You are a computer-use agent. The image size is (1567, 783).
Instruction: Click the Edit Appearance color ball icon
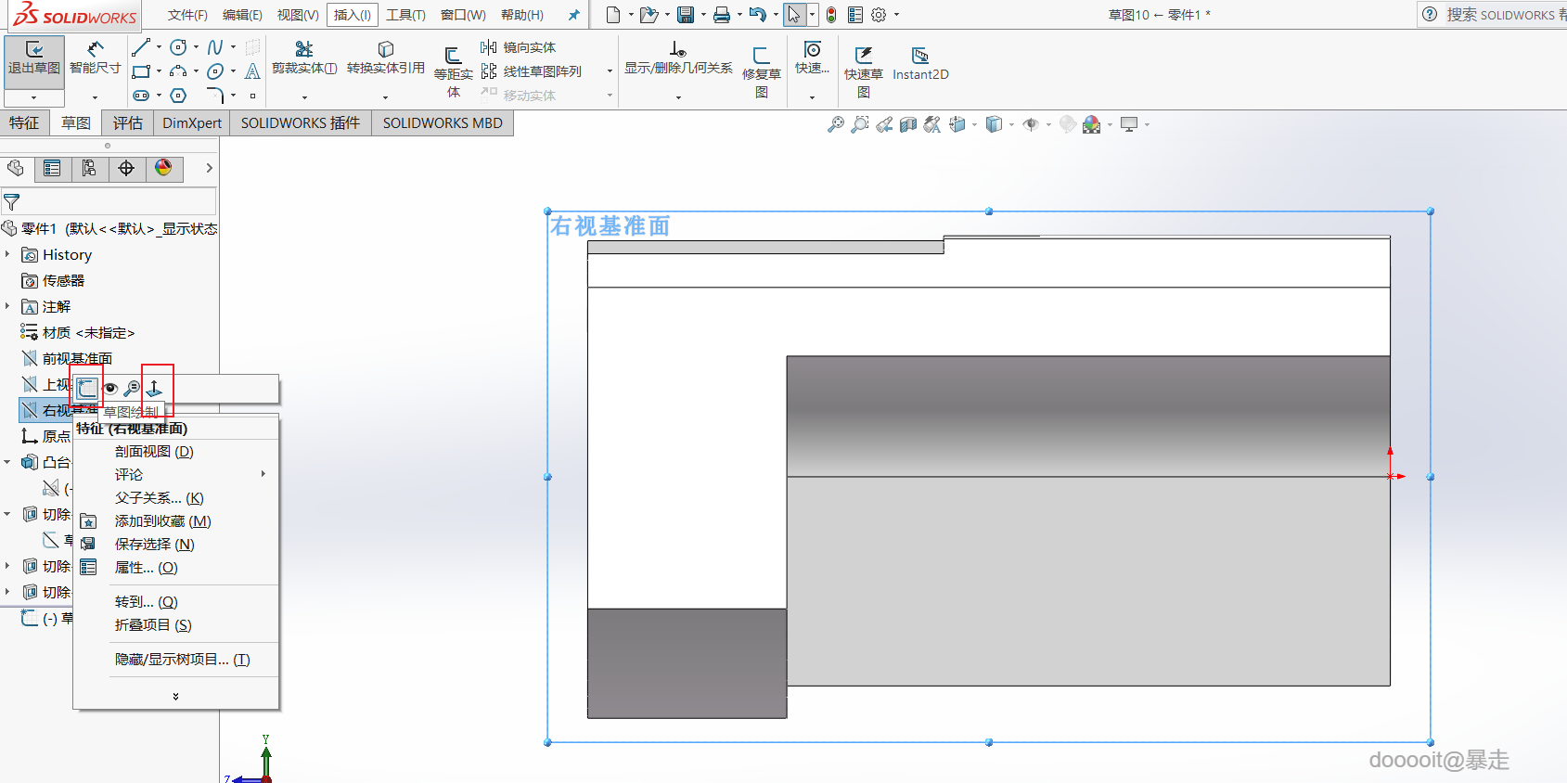coord(1091,124)
